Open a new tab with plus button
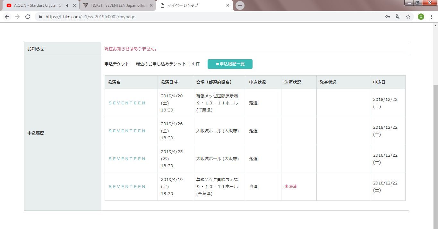This screenshot has height=229, width=438. coord(240,5)
